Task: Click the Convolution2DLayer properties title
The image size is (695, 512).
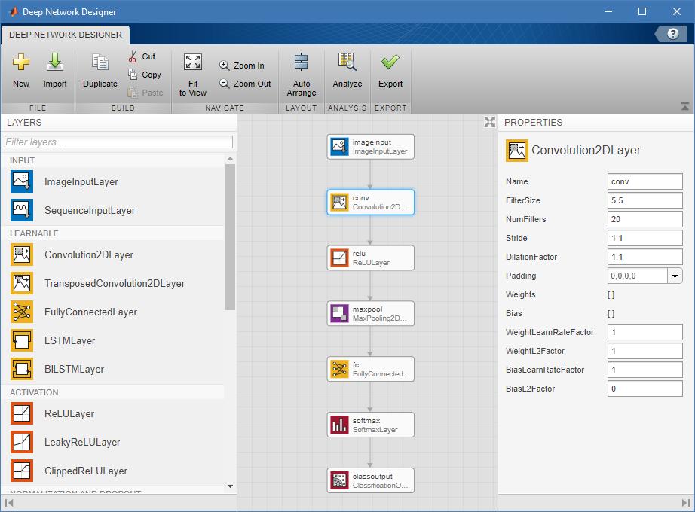Action: click(586, 150)
